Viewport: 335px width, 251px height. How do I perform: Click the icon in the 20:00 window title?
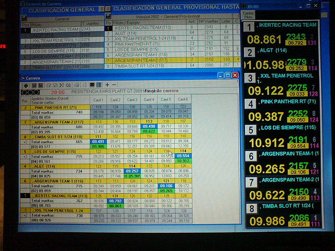point(244,6)
